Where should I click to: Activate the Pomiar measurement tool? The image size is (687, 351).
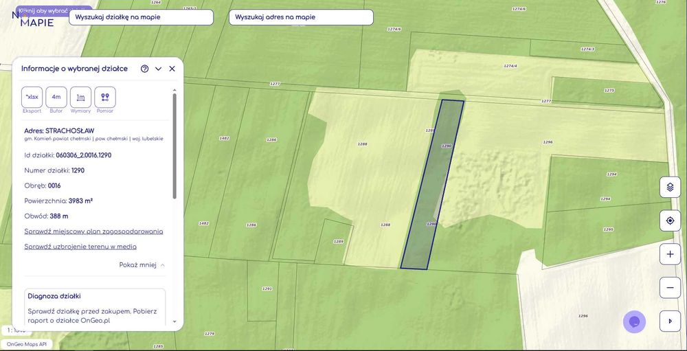point(105,98)
